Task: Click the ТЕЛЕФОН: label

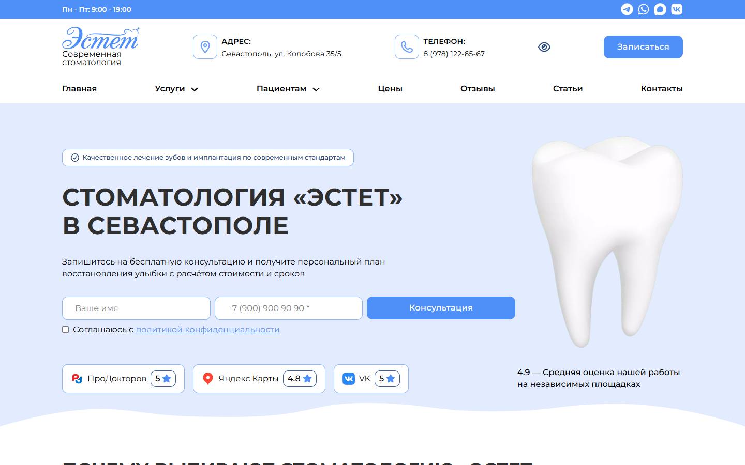Action: coord(444,41)
